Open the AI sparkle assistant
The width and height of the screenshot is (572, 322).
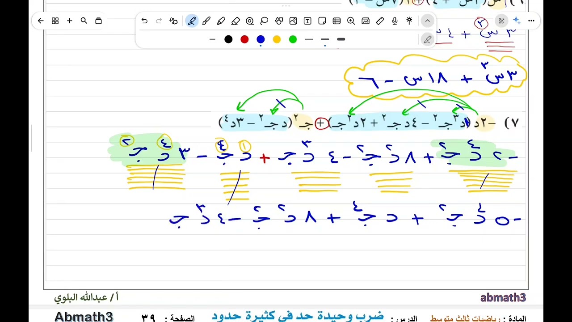[x=517, y=21]
